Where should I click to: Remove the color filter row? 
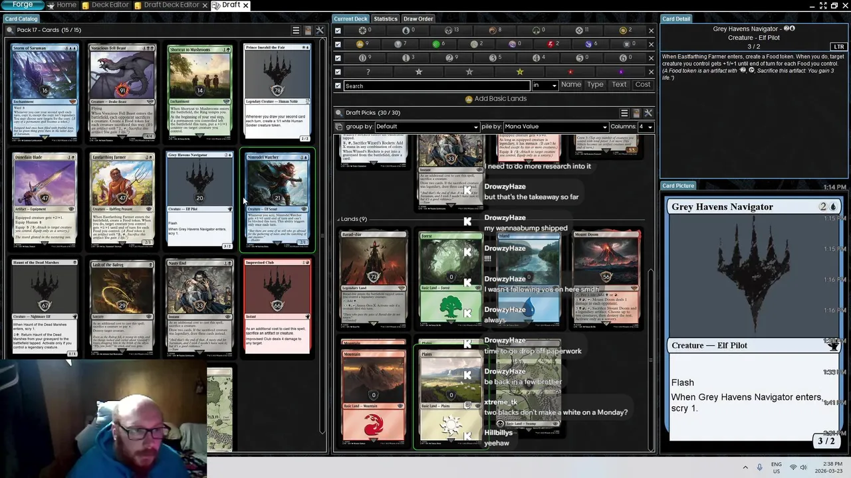point(651,44)
